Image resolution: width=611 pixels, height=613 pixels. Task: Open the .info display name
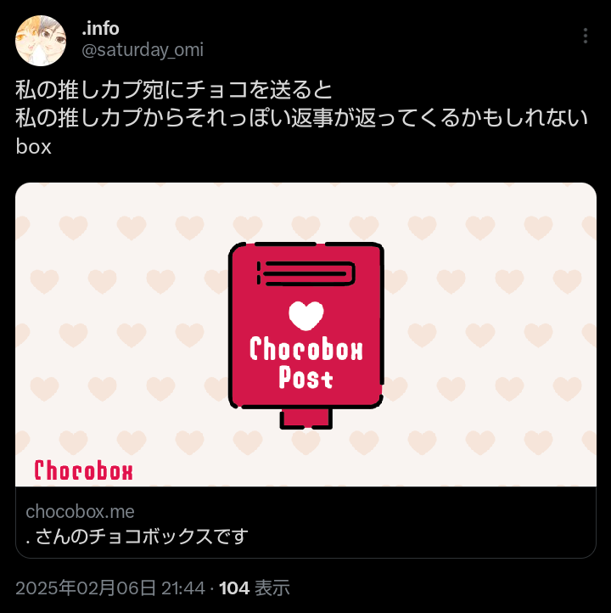click(x=100, y=29)
